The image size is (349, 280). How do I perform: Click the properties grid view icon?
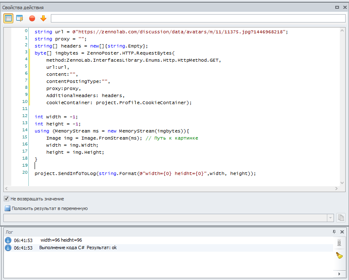point(8,18)
